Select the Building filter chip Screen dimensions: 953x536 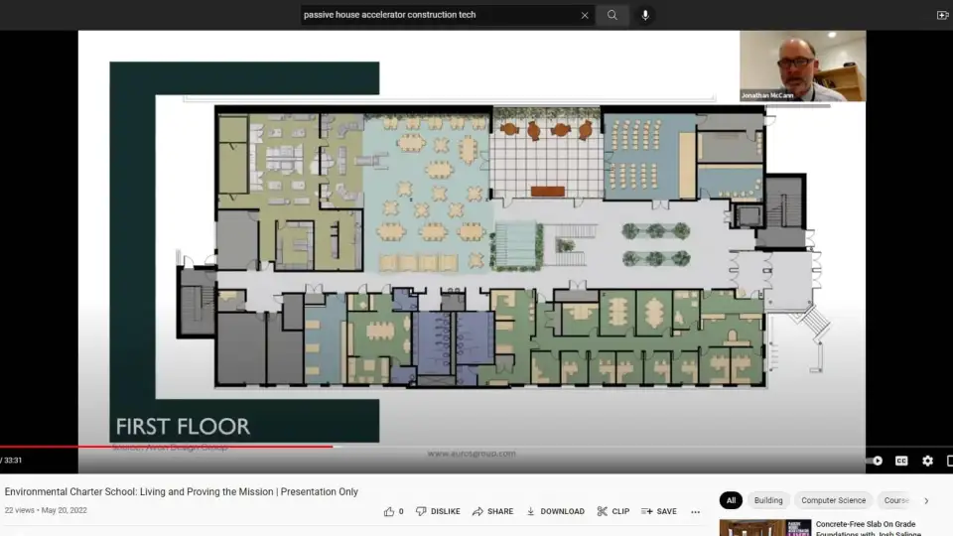coord(767,500)
